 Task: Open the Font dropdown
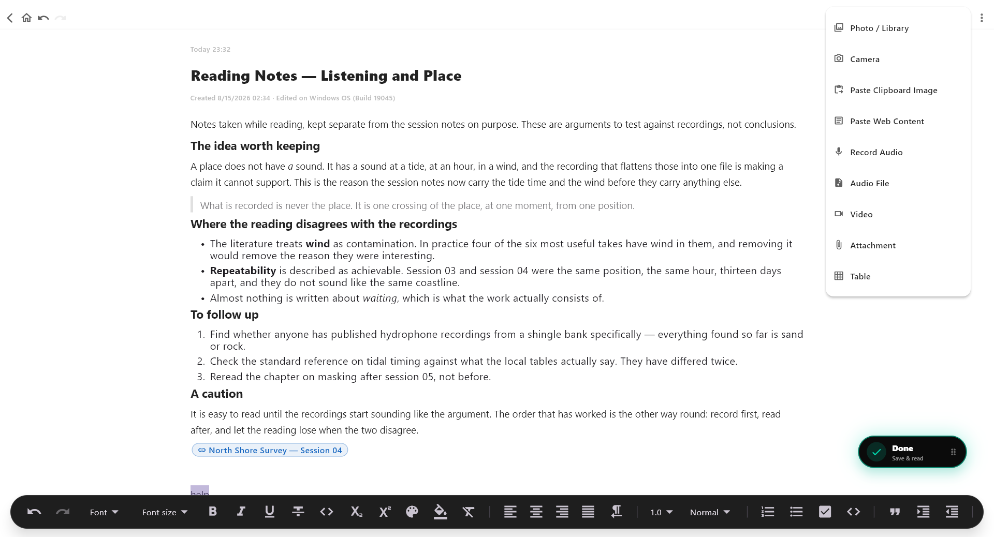pyautogui.click(x=104, y=512)
